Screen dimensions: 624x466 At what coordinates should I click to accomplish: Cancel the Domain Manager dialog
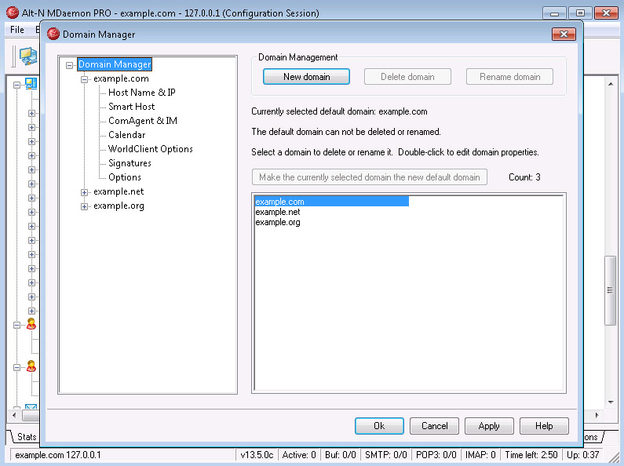pos(434,426)
